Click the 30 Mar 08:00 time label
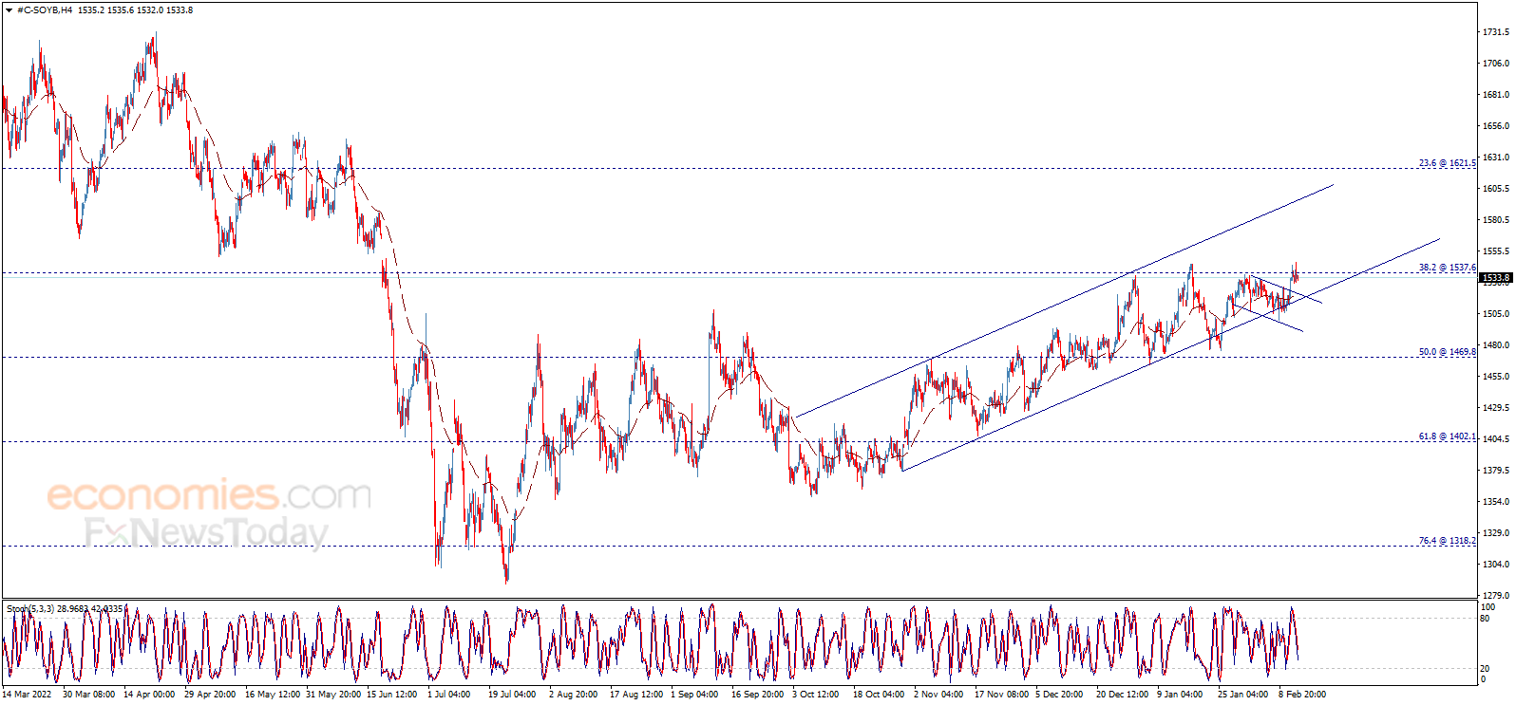The height and width of the screenshot is (705, 1516). click(x=88, y=695)
